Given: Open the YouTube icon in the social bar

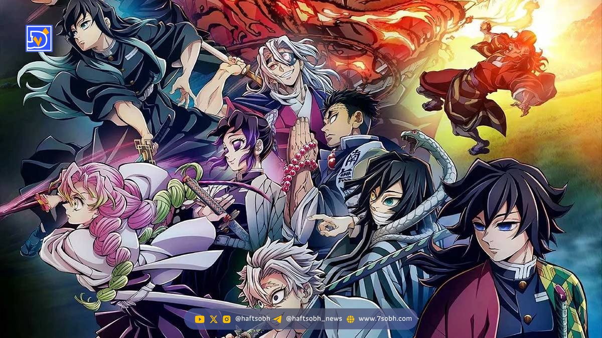Looking at the screenshot, I should tap(200, 319).
